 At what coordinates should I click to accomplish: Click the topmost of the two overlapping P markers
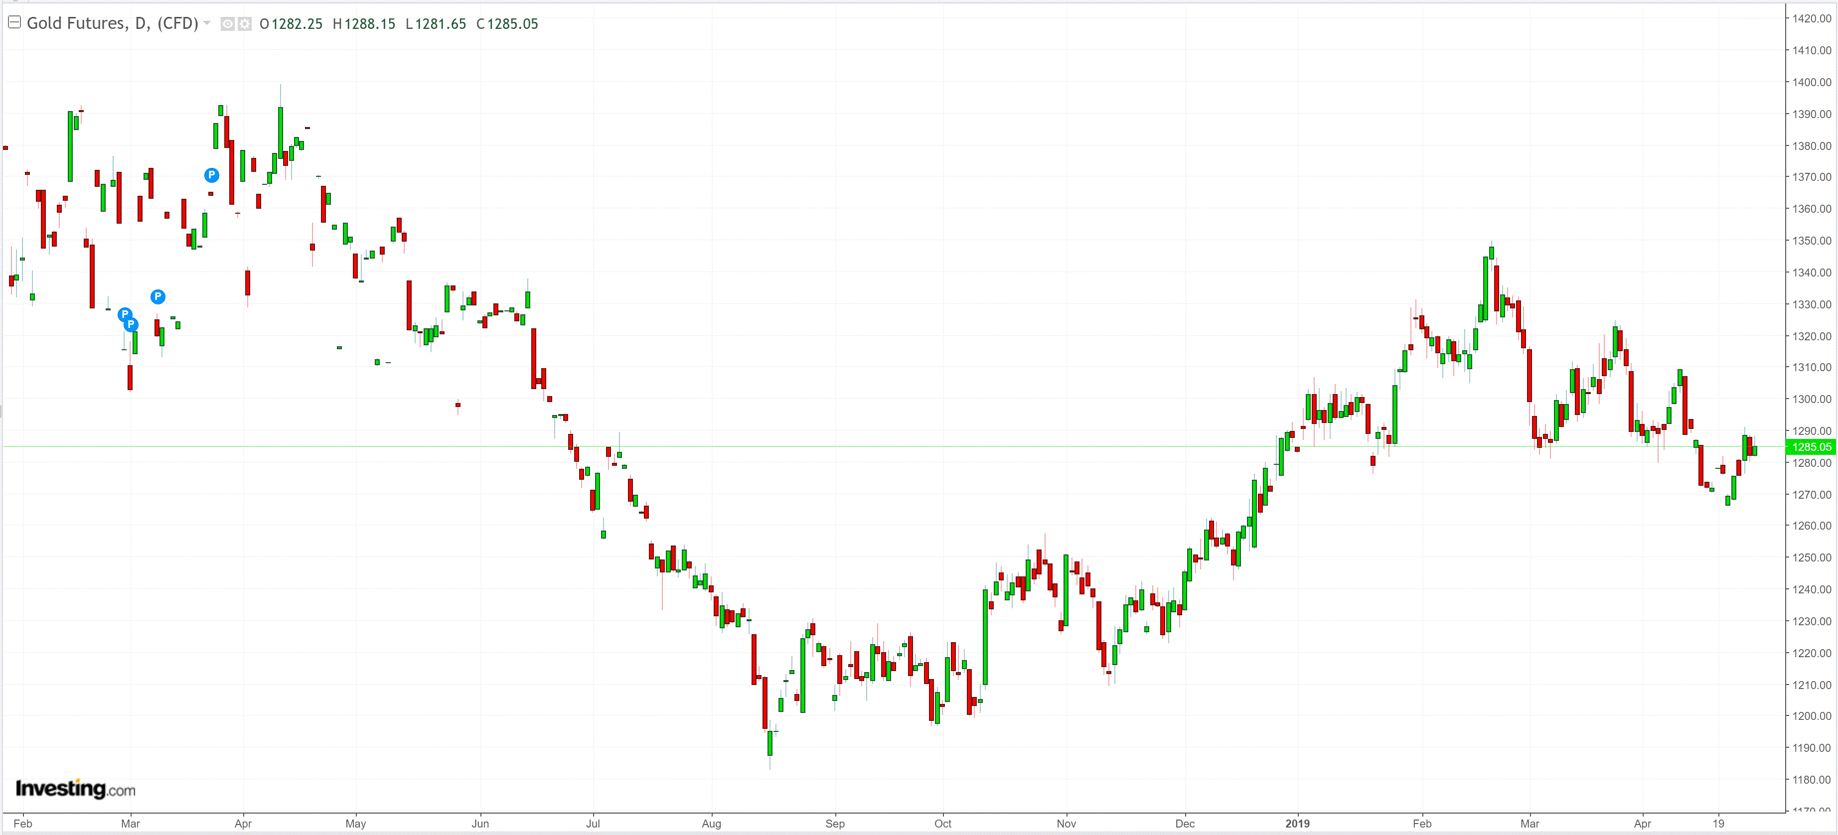[124, 314]
